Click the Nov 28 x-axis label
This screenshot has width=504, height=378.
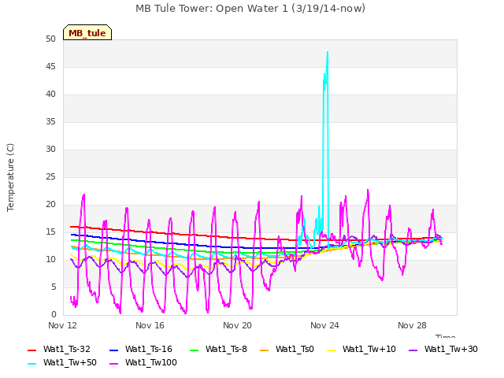pos(412,325)
